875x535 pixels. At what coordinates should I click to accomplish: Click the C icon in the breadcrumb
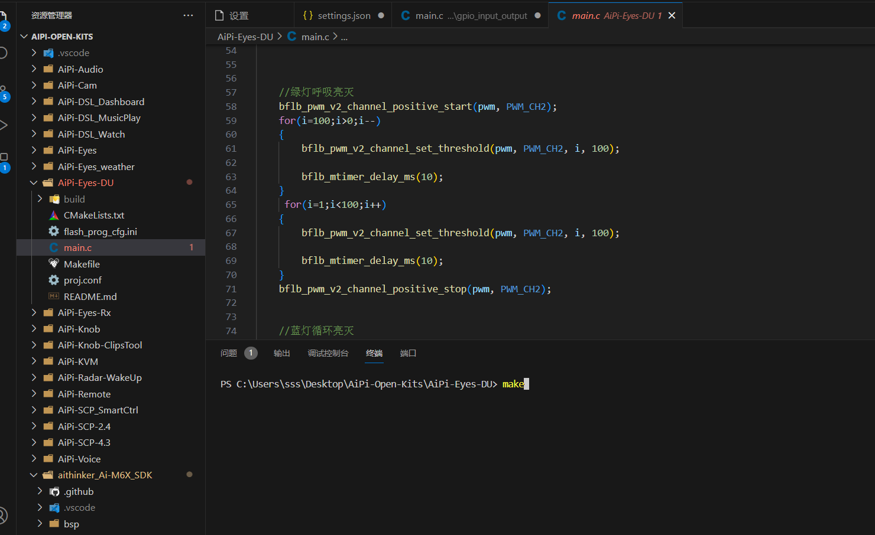(292, 37)
